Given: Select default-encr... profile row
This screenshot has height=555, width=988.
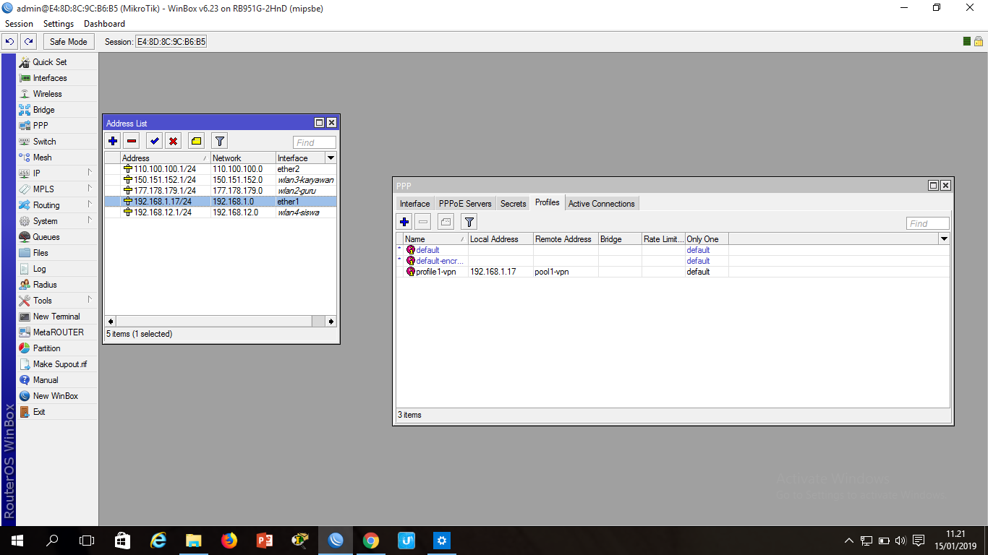Looking at the screenshot, I should 673,261.
